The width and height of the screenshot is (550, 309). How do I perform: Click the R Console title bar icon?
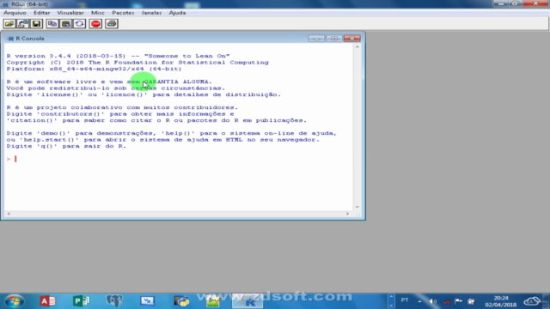[10, 39]
